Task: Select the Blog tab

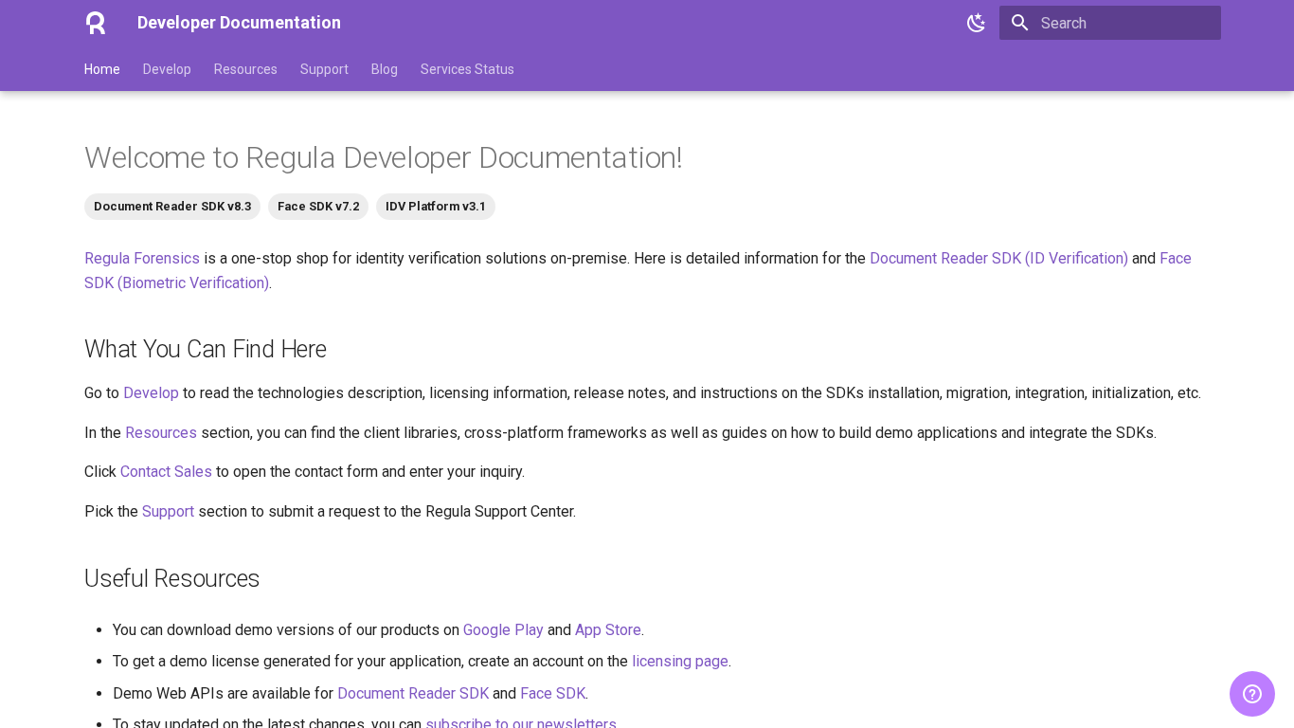Action: pos(384,69)
